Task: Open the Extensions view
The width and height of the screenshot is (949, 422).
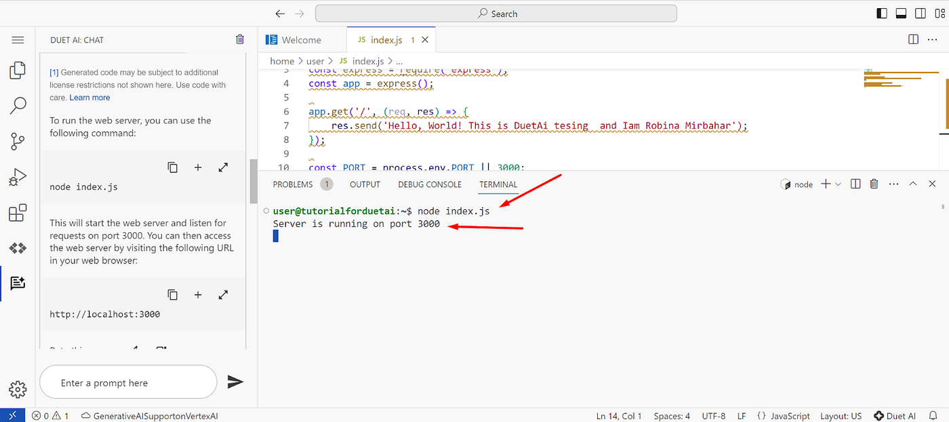Action: click(18, 213)
